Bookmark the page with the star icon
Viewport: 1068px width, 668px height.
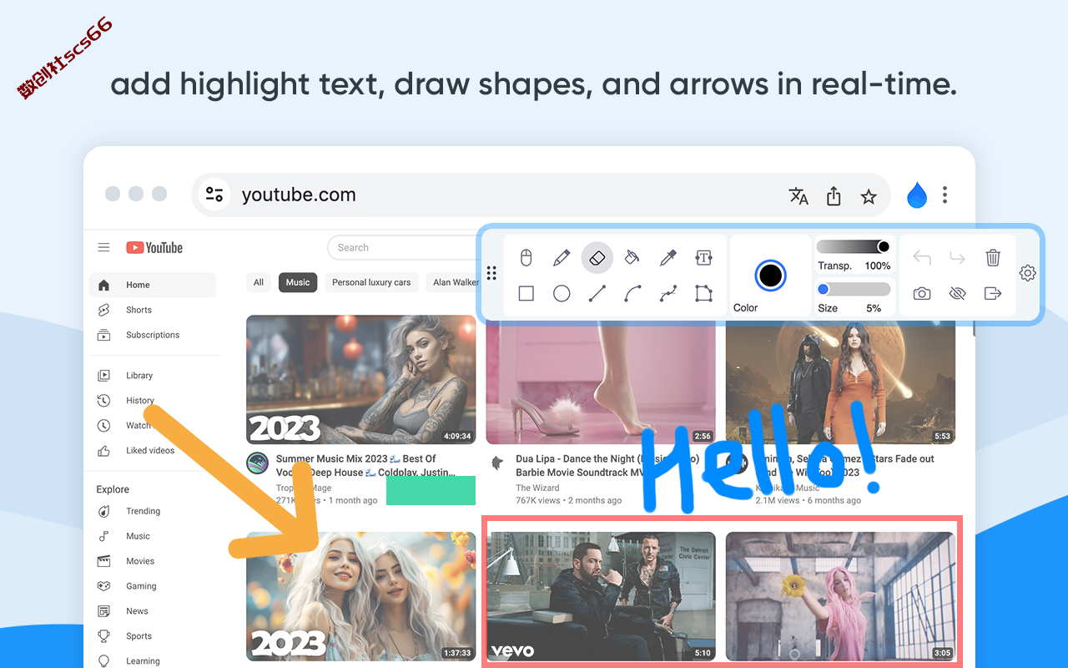pyautogui.click(x=869, y=196)
